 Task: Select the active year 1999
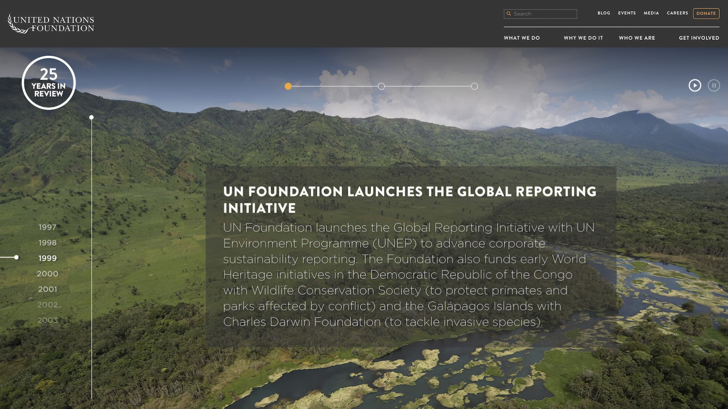pyautogui.click(x=47, y=258)
